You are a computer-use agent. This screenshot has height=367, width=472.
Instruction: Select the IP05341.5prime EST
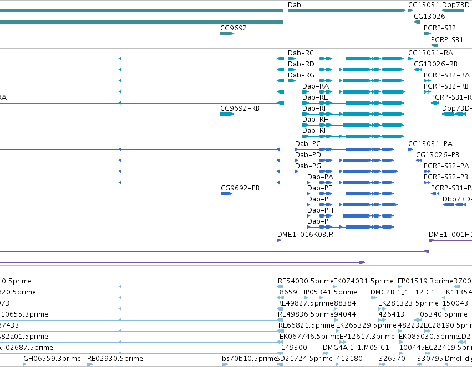click(x=313, y=298)
